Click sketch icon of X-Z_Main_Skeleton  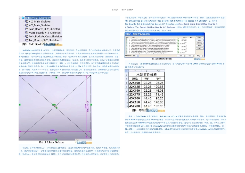(x=27, y=22)
